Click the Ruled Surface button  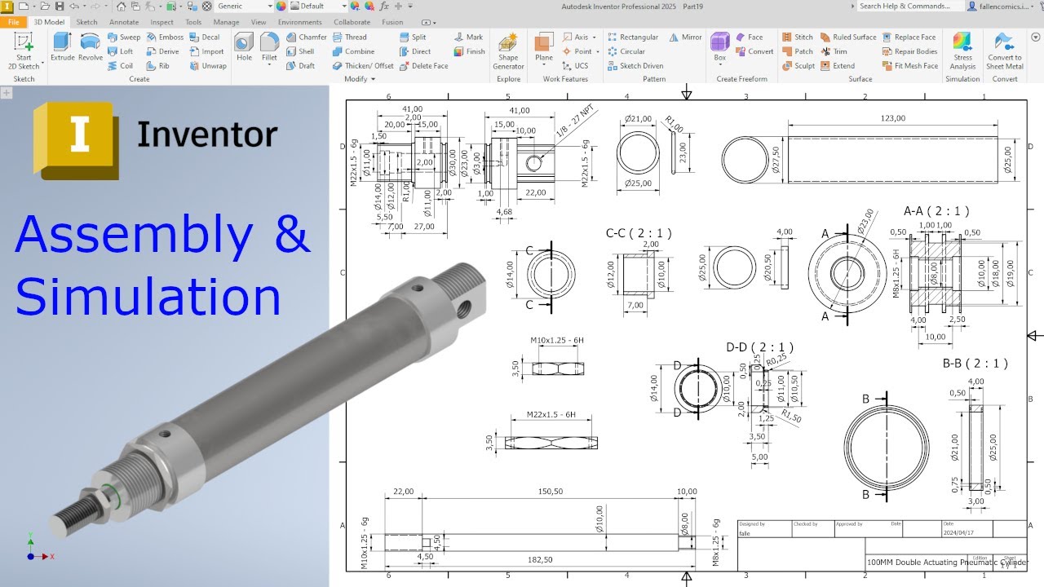tap(848, 37)
